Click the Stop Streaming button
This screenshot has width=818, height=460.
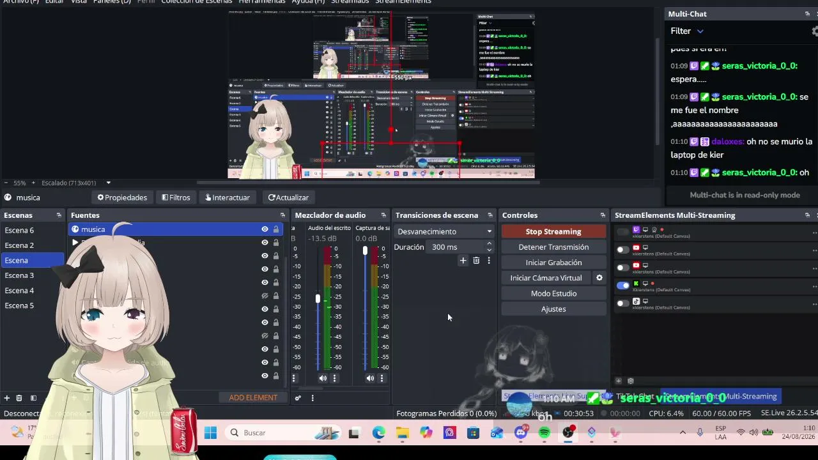(553, 231)
